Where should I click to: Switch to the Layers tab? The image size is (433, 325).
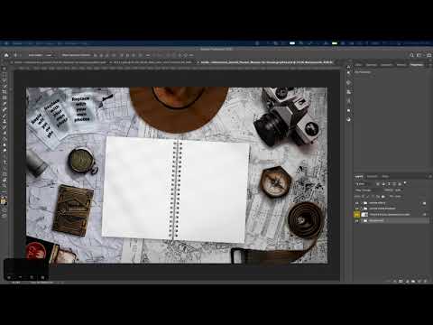(359, 176)
